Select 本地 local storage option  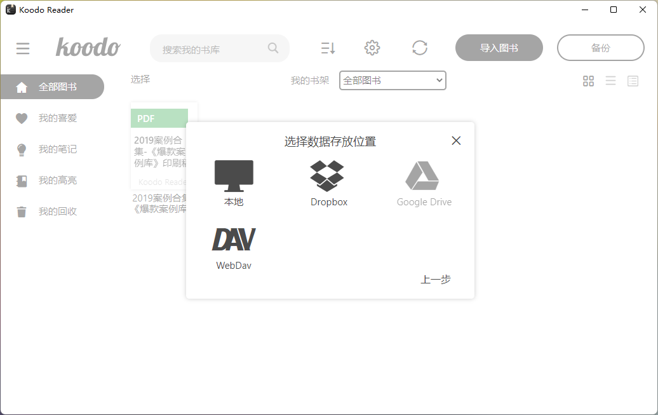coord(233,182)
